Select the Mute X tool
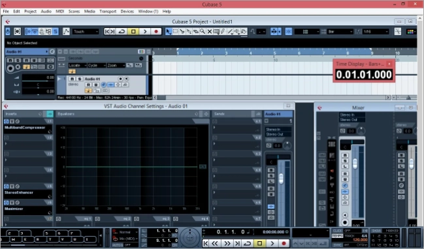This screenshot has height=249, width=424. coord(209,31)
